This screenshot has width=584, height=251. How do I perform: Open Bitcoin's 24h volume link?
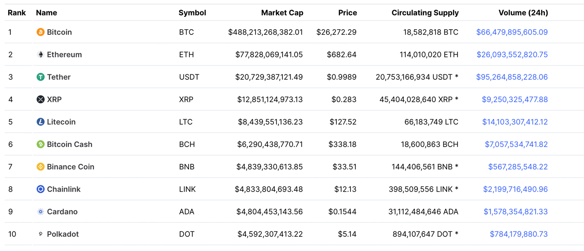click(512, 32)
